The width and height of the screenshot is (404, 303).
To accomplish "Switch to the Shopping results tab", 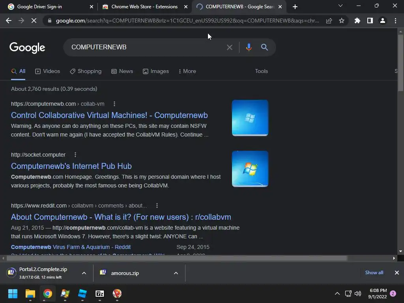I will pos(86,71).
